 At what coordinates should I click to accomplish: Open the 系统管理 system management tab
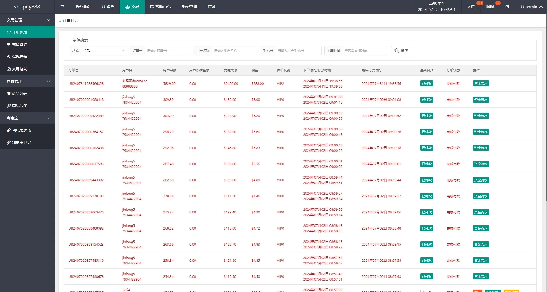click(189, 7)
